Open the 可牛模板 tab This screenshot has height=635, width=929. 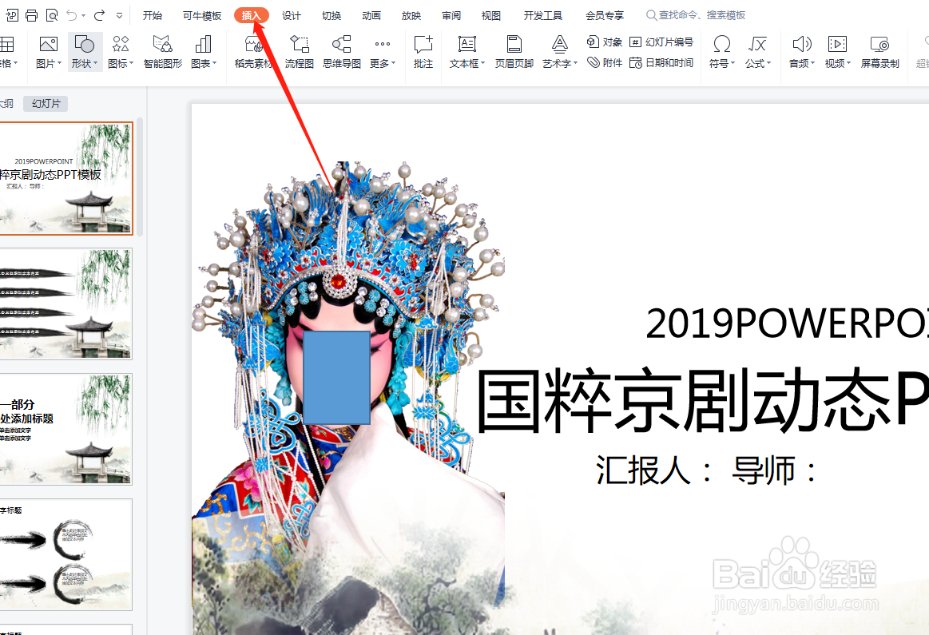click(202, 15)
